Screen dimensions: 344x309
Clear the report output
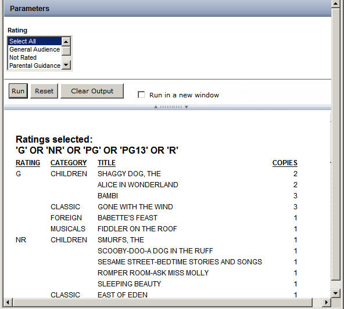click(x=92, y=91)
